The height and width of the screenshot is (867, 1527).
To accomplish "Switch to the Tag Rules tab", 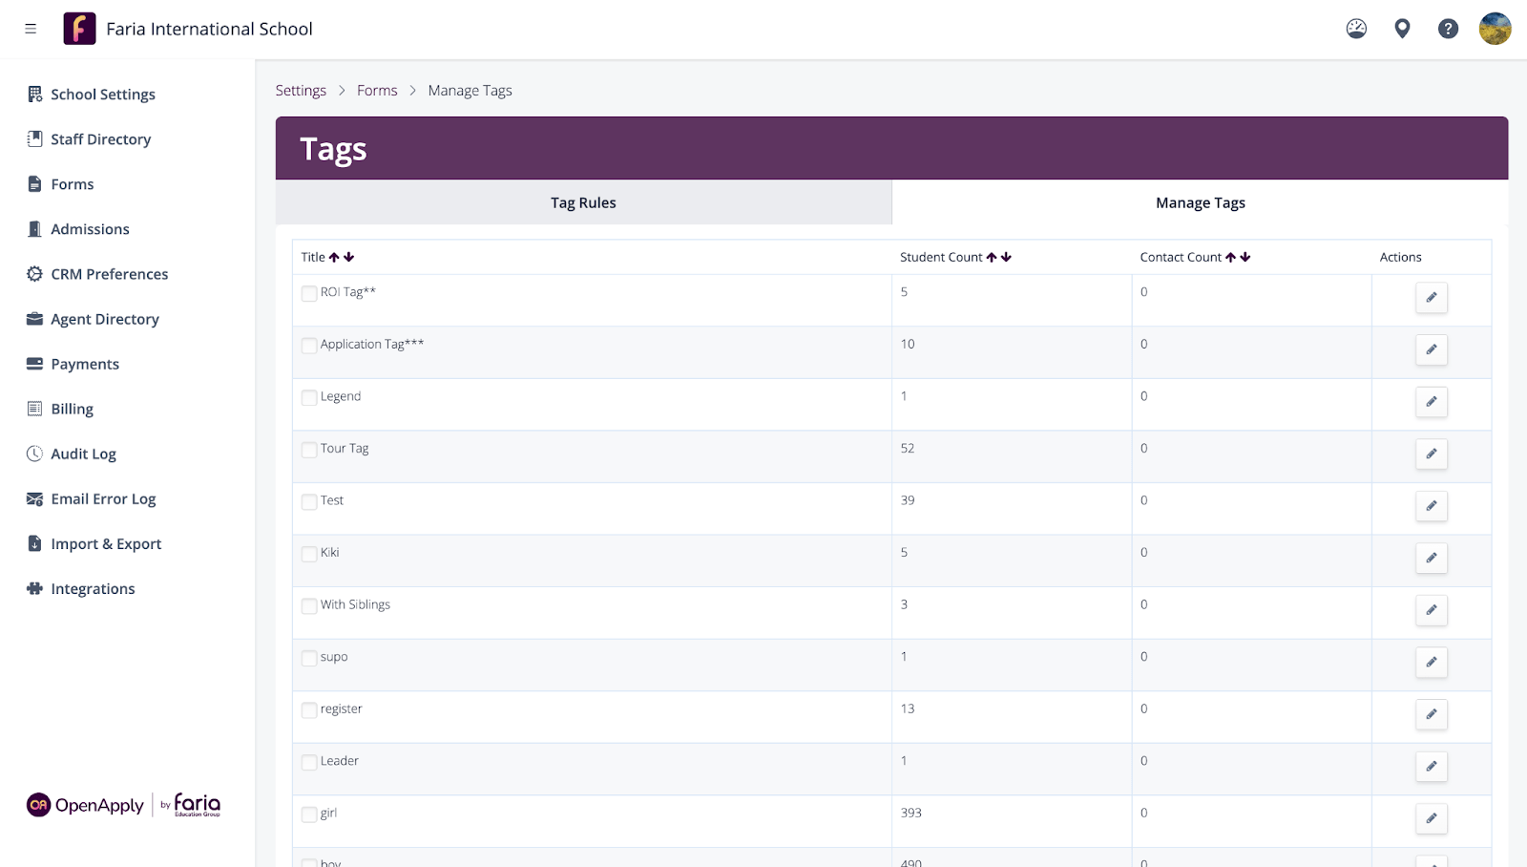I will coord(583,202).
